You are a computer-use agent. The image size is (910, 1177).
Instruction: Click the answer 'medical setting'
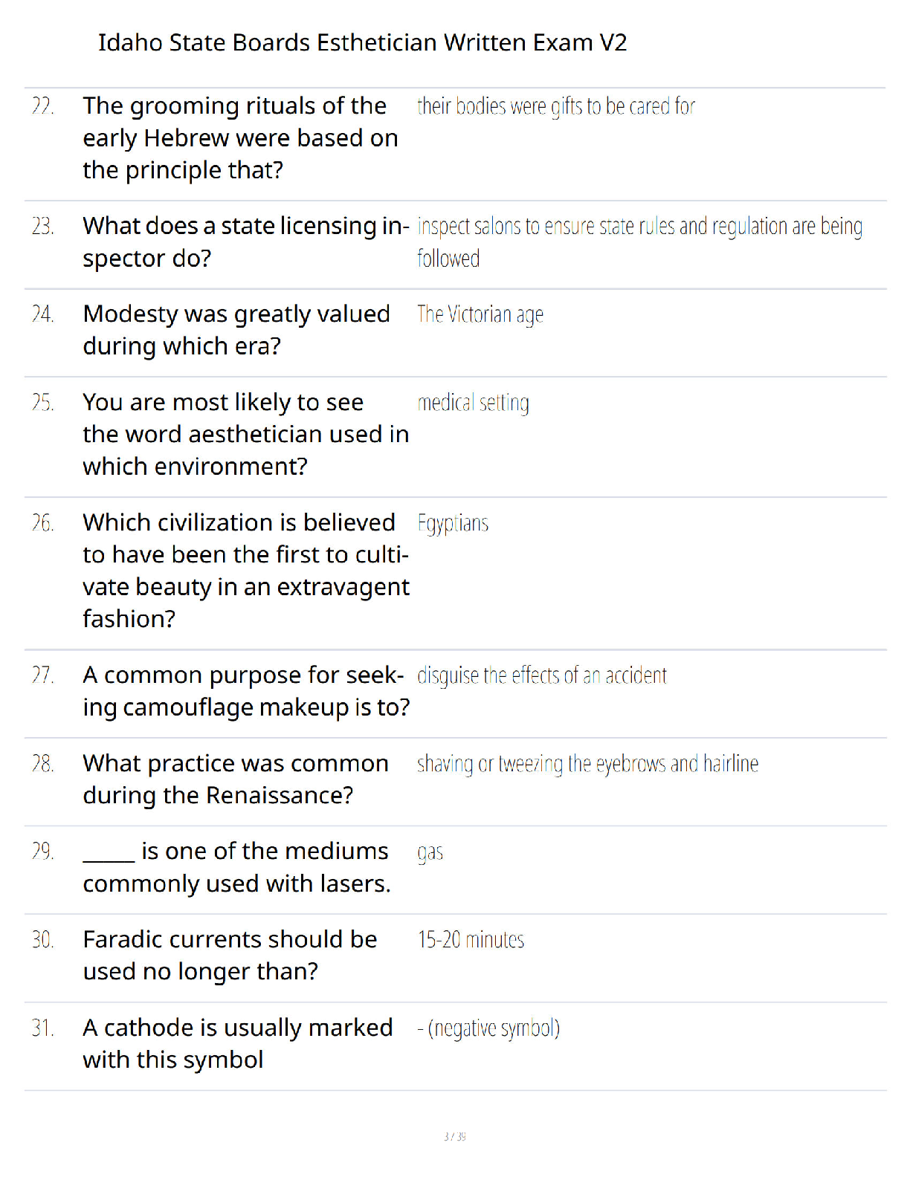[x=473, y=403]
